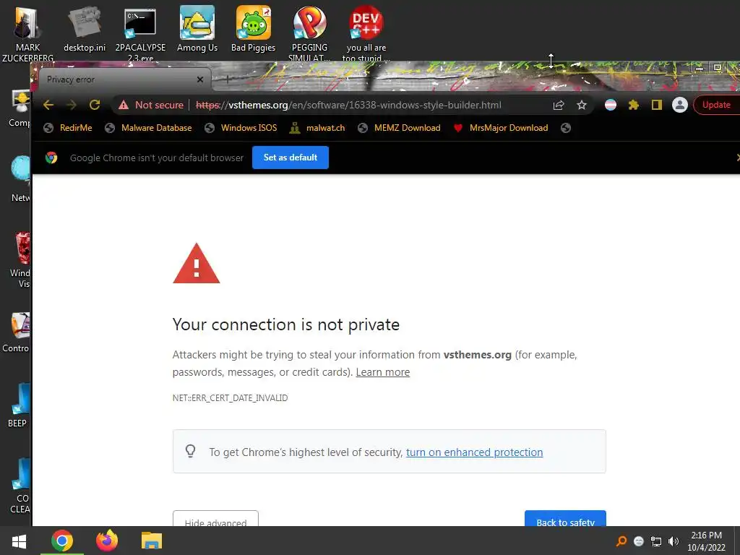Click the round face tray icon
This screenshot has width=740, height=555.
(639, 541)
